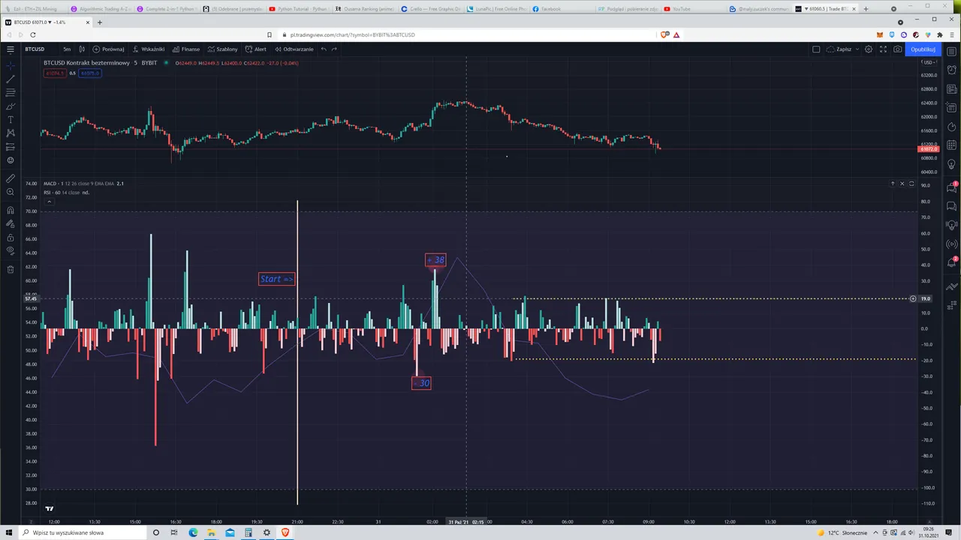Open Szablony indicator templates
961x540 pixels.
point(223,49)
